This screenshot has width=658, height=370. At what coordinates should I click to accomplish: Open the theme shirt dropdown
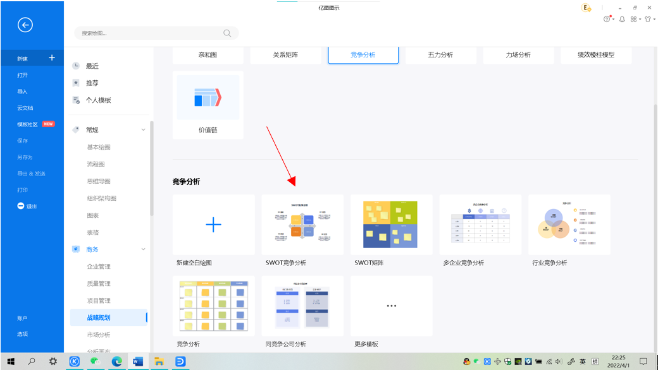647,20
